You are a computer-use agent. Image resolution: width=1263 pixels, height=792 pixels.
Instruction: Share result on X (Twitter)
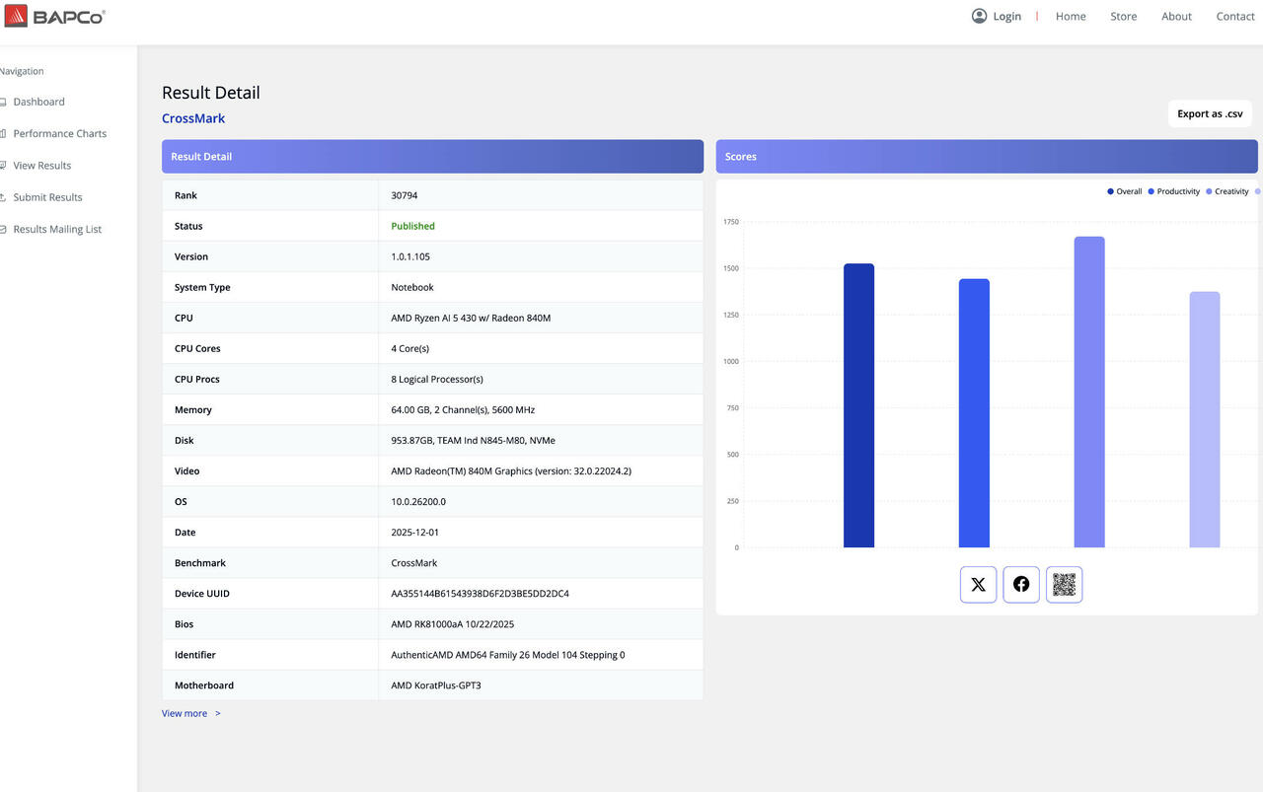[x=978, y=585]
